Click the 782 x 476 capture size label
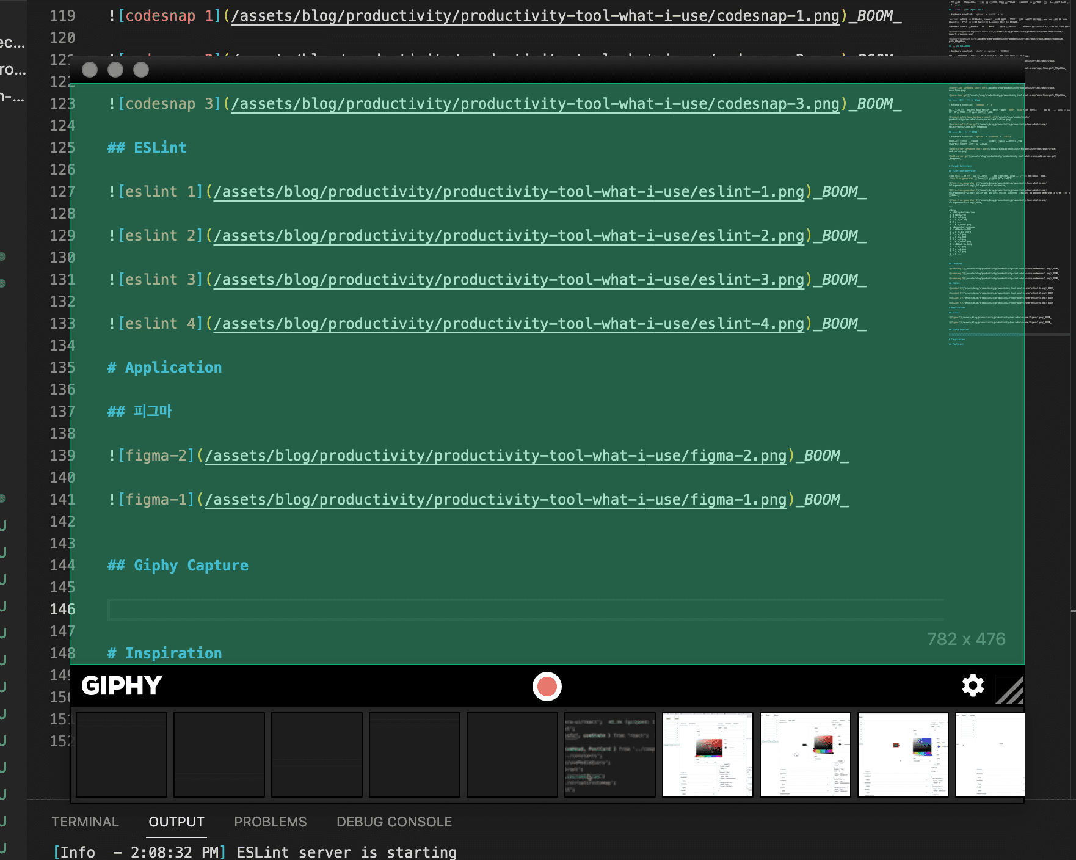This screenshot has width=1076, height=860. coord(966,639)
